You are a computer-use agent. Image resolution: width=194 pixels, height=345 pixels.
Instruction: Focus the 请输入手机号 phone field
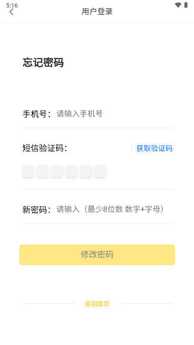point(115,114)
